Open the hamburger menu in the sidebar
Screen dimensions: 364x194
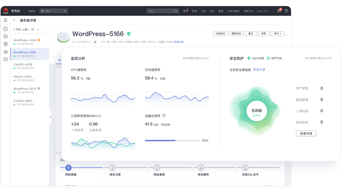[5, 20]
